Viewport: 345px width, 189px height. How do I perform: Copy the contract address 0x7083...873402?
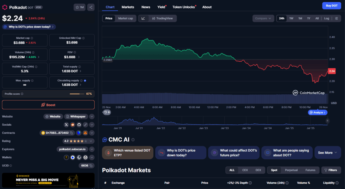(x=71, y=133)
